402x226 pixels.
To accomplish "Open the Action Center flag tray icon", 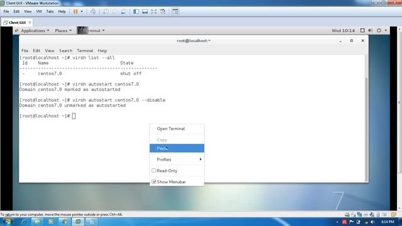I will tap(351, 222).
